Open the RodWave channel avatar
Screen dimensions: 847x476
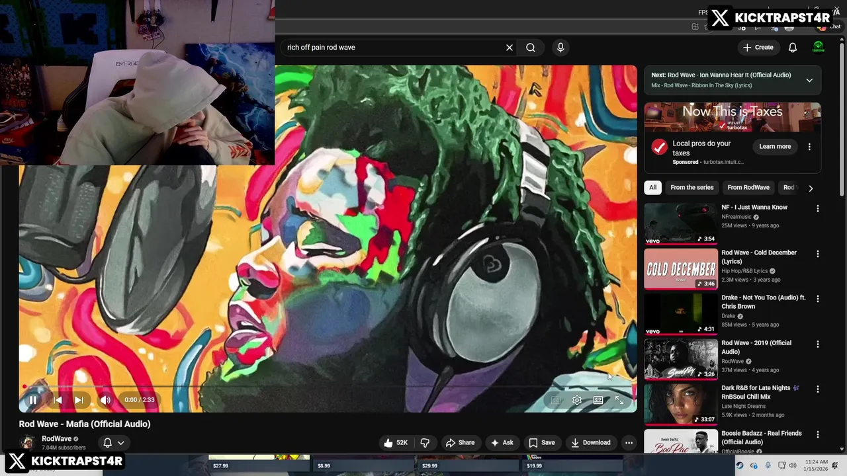[28, 442]
